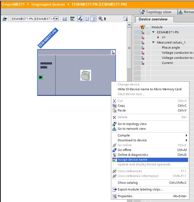Select the Device overview tab

click(153, 19)
